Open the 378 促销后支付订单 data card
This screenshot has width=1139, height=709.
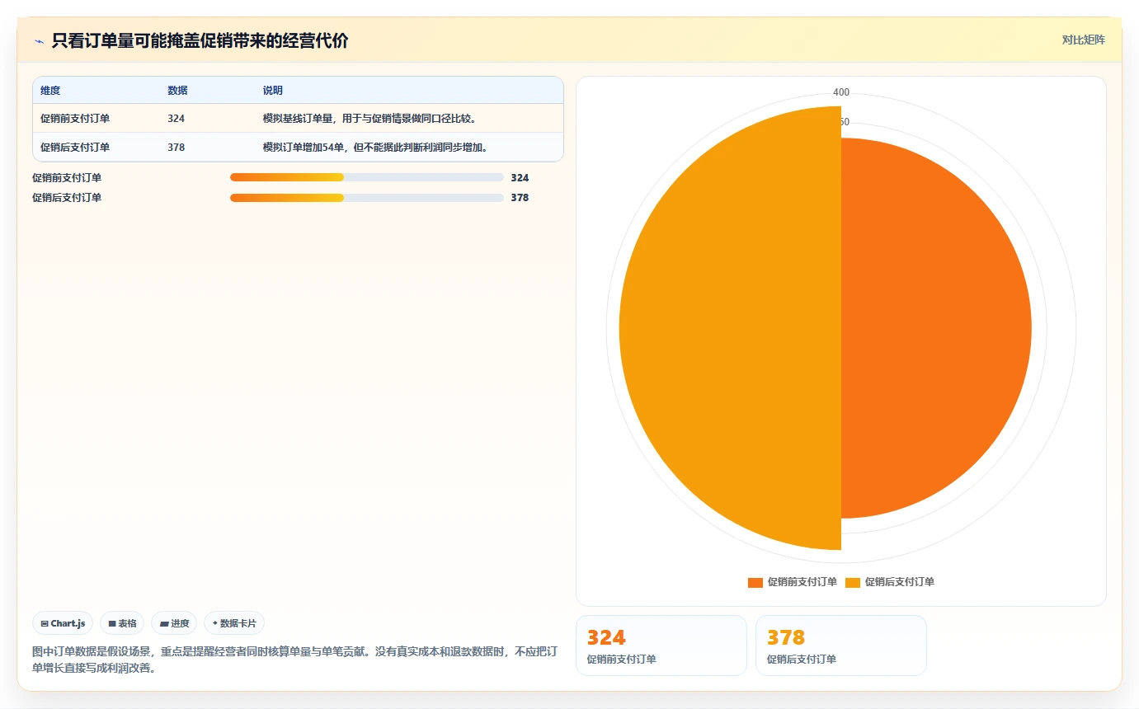841,646
